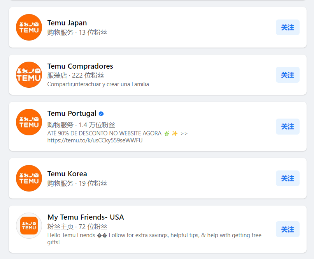The height and width of the screenshot is (259, 314).
Task: Open the Temu Korea page title
Action: 67,174
